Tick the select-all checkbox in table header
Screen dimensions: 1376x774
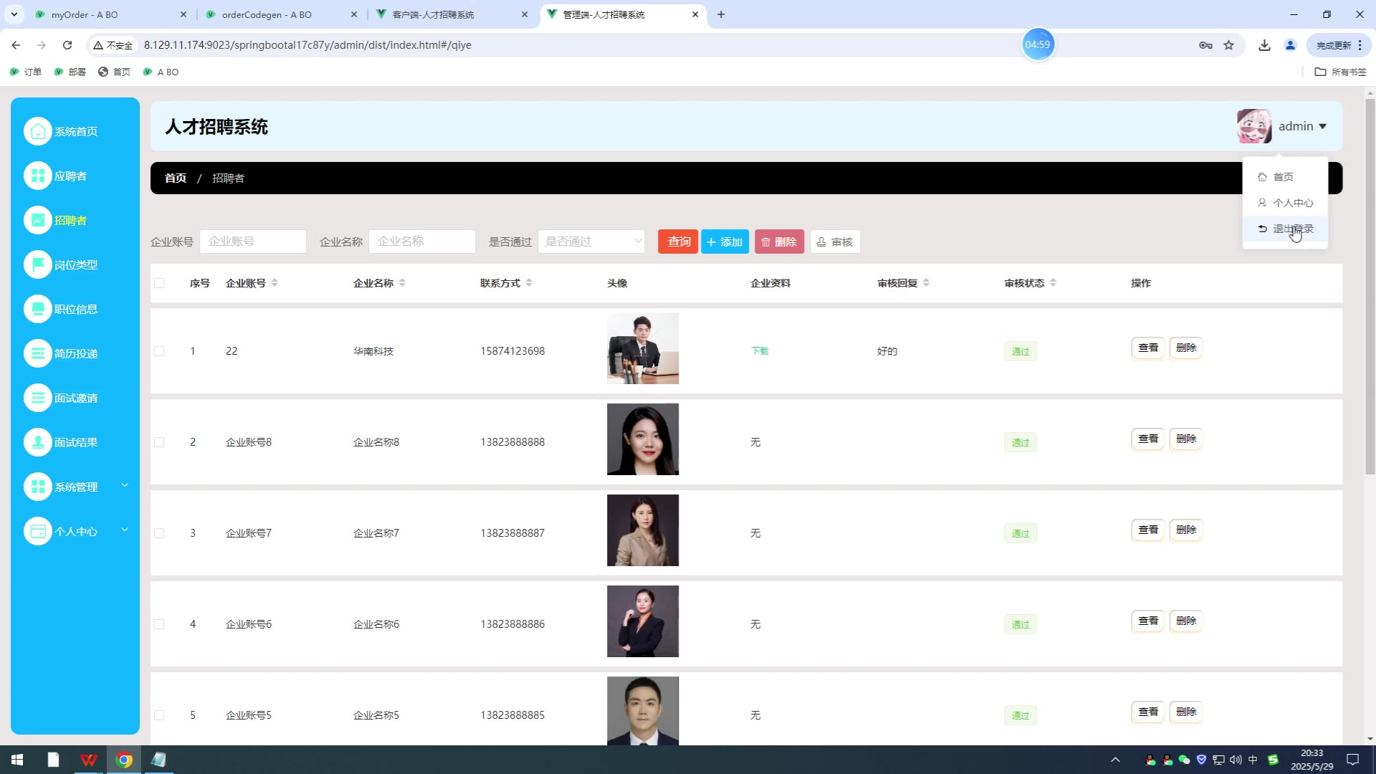[159, 283]
